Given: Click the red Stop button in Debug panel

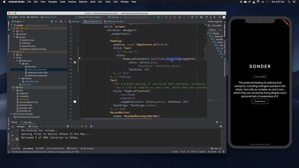Looking at the screenshot, I should click(13, 140).
